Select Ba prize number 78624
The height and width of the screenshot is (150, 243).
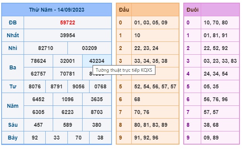[38, 61]
